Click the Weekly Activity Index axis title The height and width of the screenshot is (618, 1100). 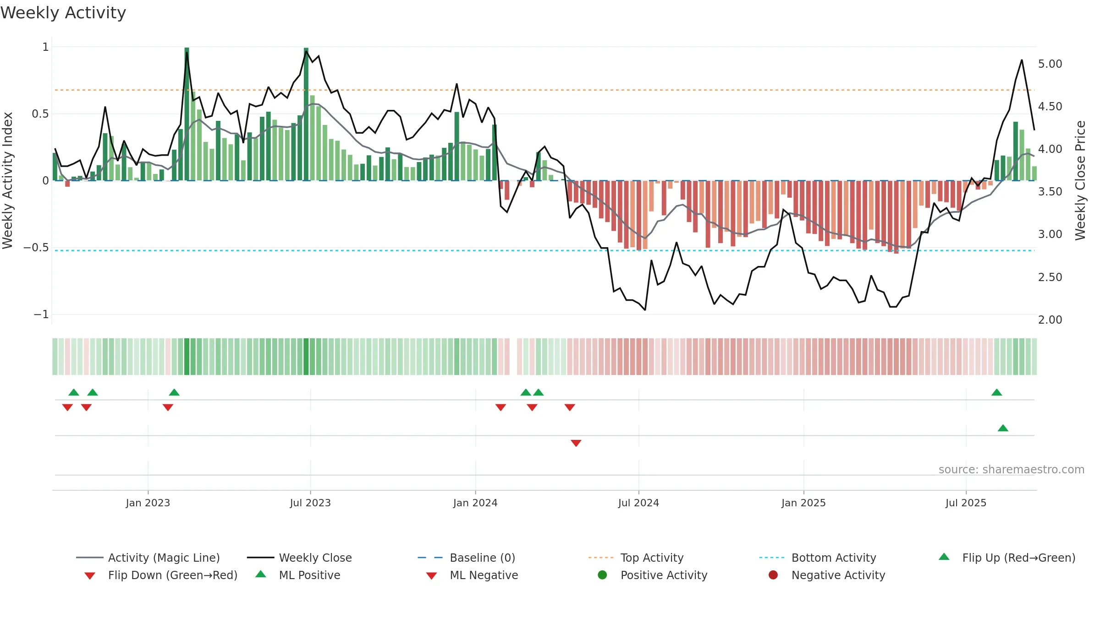click(7, 180)
